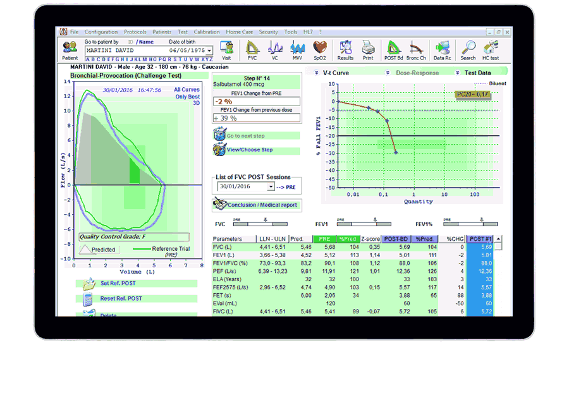This screenshot has width=569, height=412.
Task: Open the Calibration menu
Action: tap(207, 32)
